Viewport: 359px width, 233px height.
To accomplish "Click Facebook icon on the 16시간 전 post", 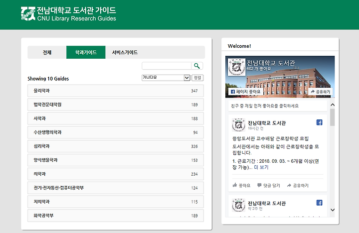I will click(320, 122).
